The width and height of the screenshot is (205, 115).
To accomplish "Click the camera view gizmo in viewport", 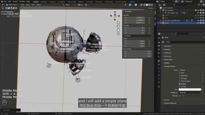I will point(118,30).
